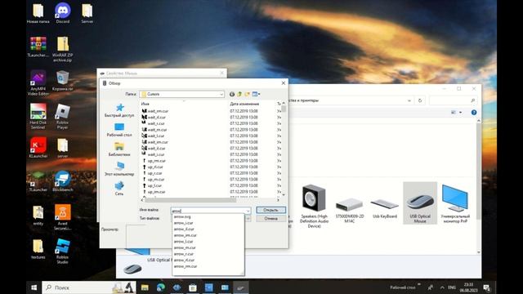The width and height of the screenshot is (523, 294).
Task: Select Библиотеки in places bar
Action: pos(119,149)
